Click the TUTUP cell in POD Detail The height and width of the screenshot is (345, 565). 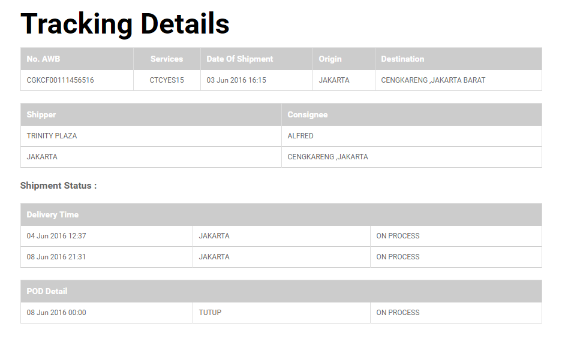210,313
